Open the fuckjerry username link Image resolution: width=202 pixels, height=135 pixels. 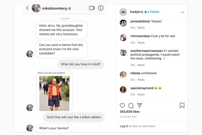coord(137,12)
